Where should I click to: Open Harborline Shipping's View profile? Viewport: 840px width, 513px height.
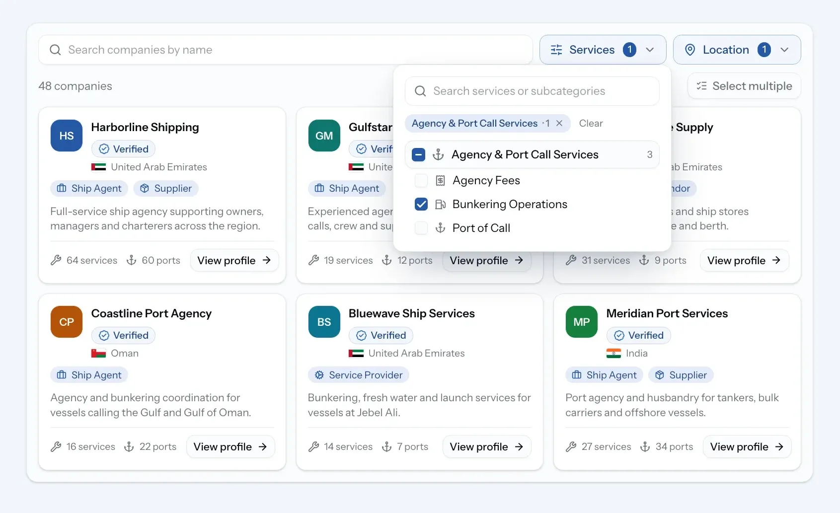pos(234,260)
